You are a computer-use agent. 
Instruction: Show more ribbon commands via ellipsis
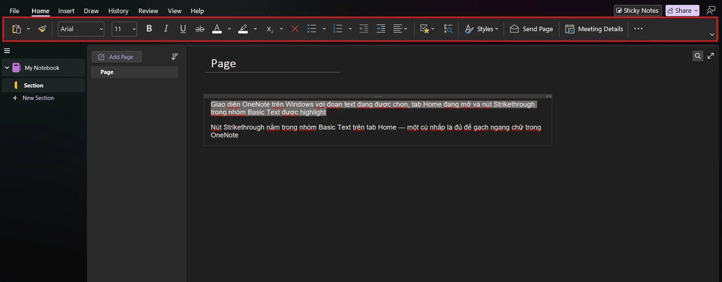click(638, 29)
